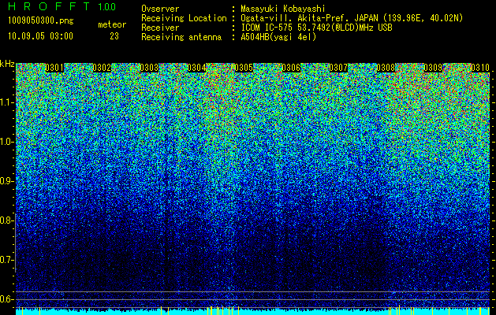The image size is (496, 315).
Task: Click the 0305 time marker
Action: coord(244,68)
